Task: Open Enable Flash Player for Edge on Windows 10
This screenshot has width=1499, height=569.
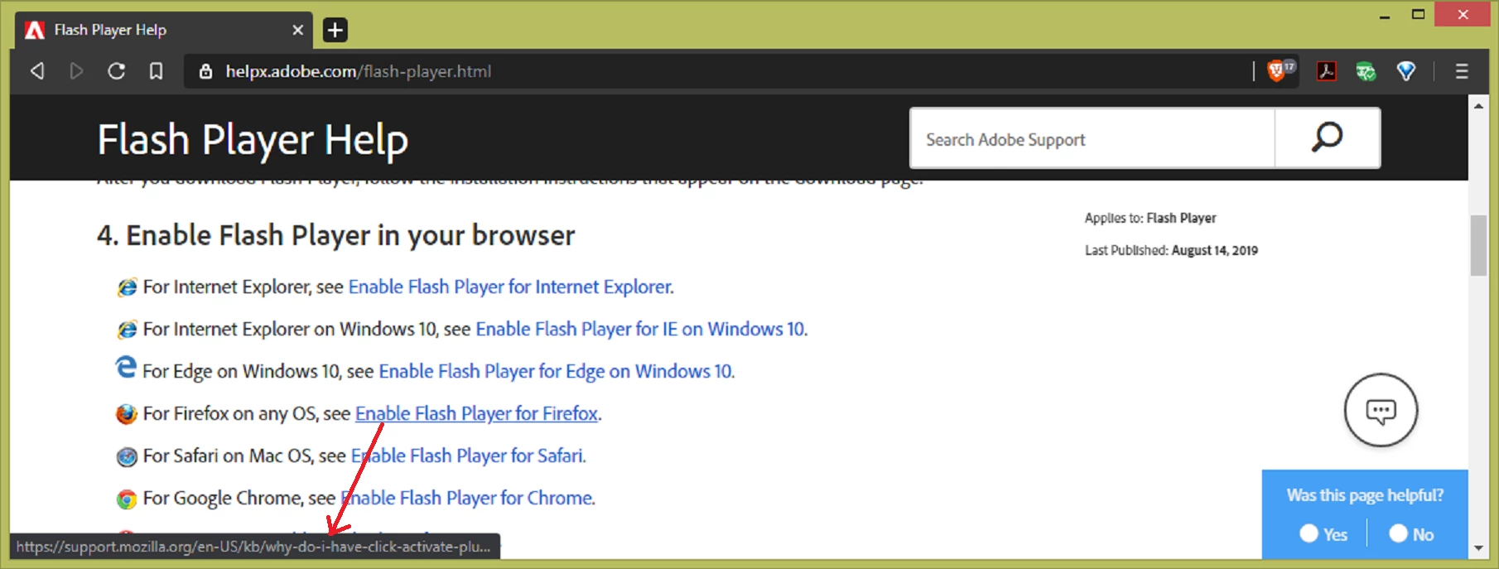Action: pos(557,371)
